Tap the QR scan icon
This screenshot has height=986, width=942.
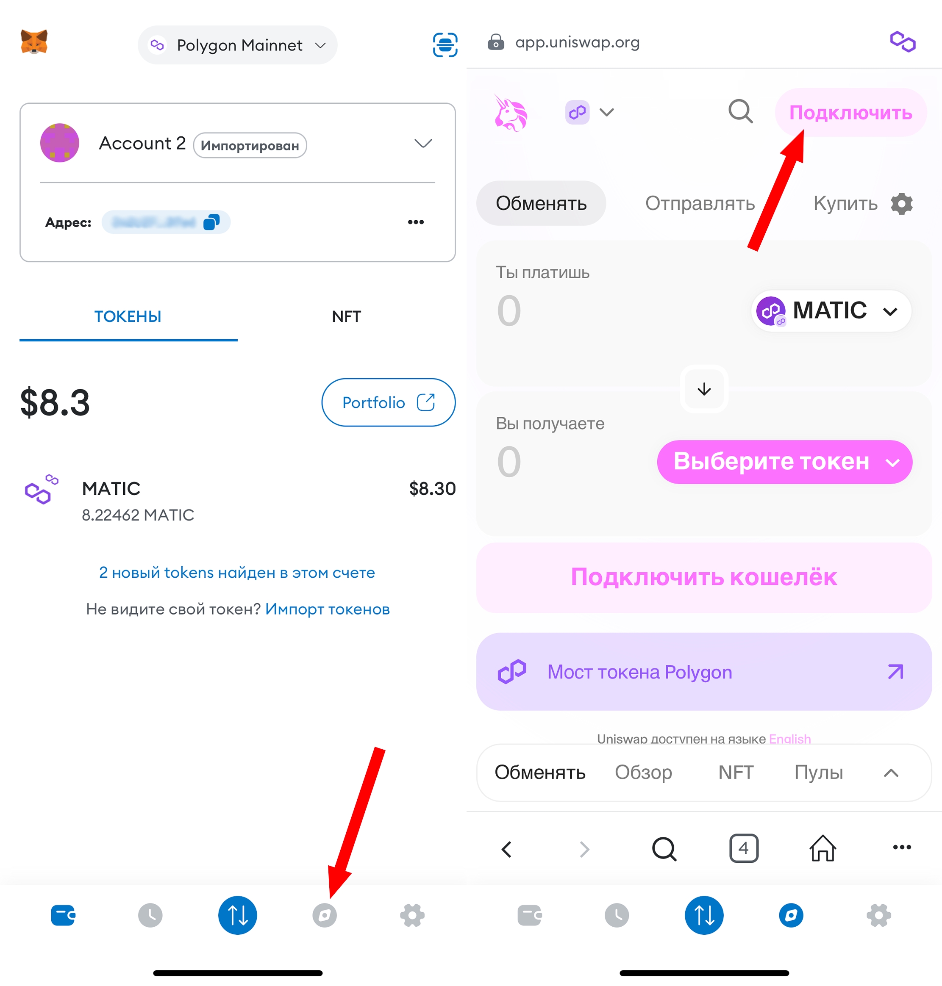click(445, 45)
